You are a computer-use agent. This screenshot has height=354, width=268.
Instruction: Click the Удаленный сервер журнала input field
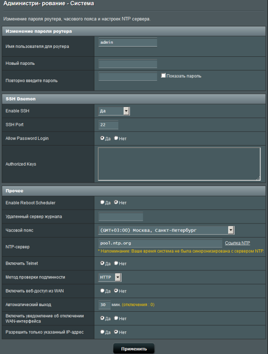coord(121,217)
